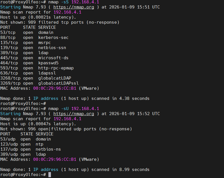Click the 3269/tcp globalcatLDAPssl entry
This screenshot has width=224, height=178.
tap(39, 83)
